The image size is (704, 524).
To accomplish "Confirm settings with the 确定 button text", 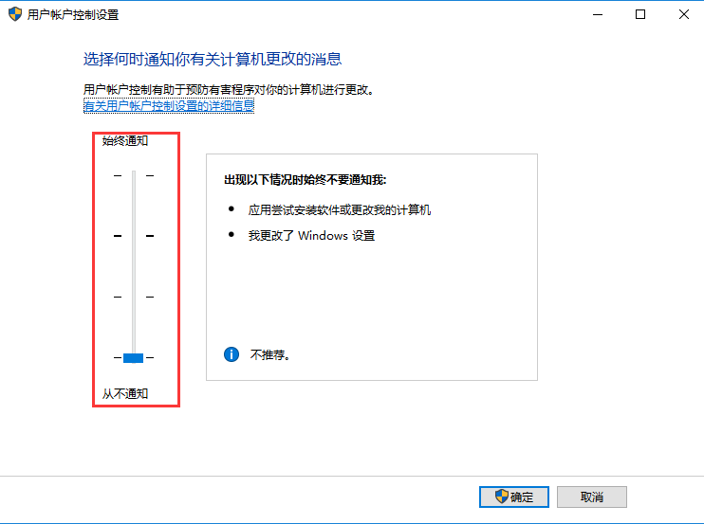I will (x=522, y=497).
